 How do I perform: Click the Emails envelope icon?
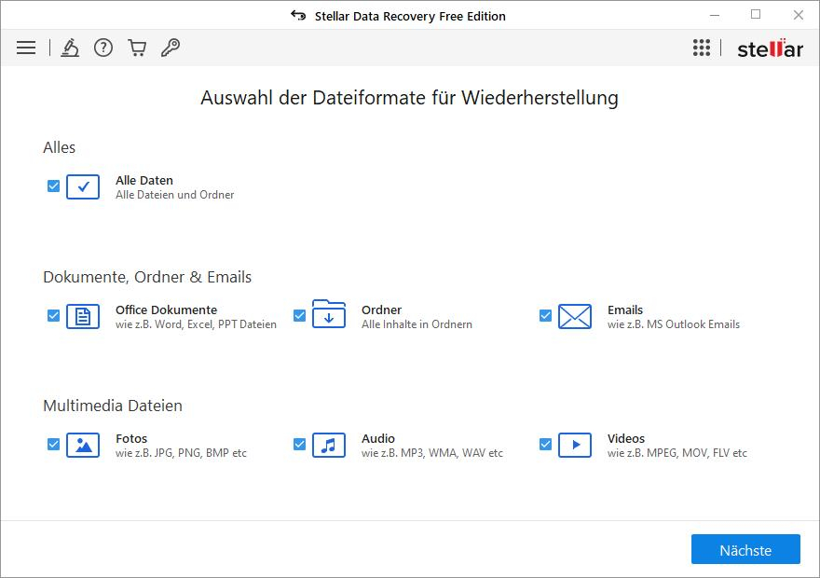[575, 316]
